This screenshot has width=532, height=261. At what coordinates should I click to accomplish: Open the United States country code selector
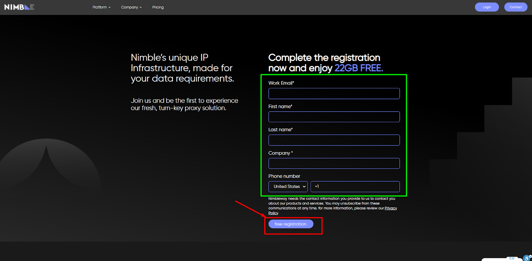tap(288, 187)
